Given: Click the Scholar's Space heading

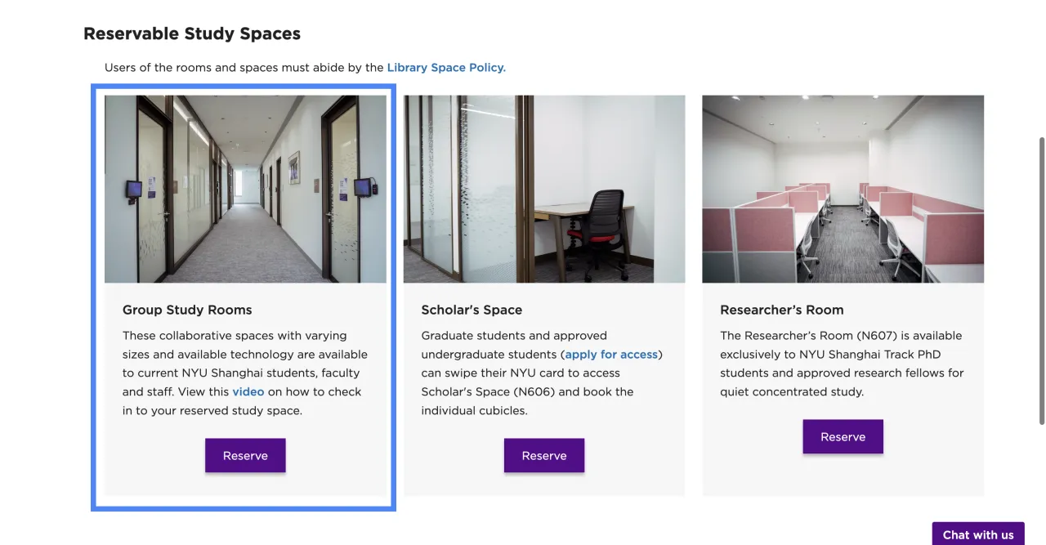Looking at the screenshot, I should click(472, 310).
